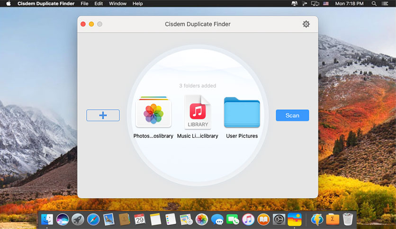
Task: Open the Apple menu
Action: [x=9, y=3]
